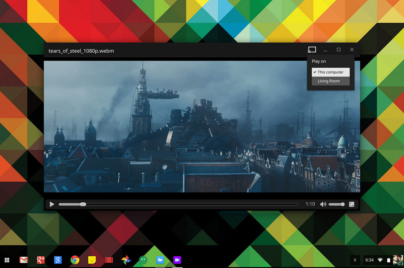Open the Chrome browser from the shelf
This screenshot has width=404, height=268.
(x=75, y=260)
